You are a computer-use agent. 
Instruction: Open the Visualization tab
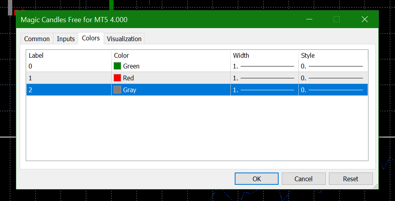124,39
